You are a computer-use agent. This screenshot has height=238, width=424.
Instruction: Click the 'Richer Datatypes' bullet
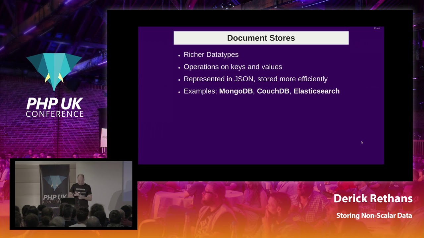click(x=211, y=55)
